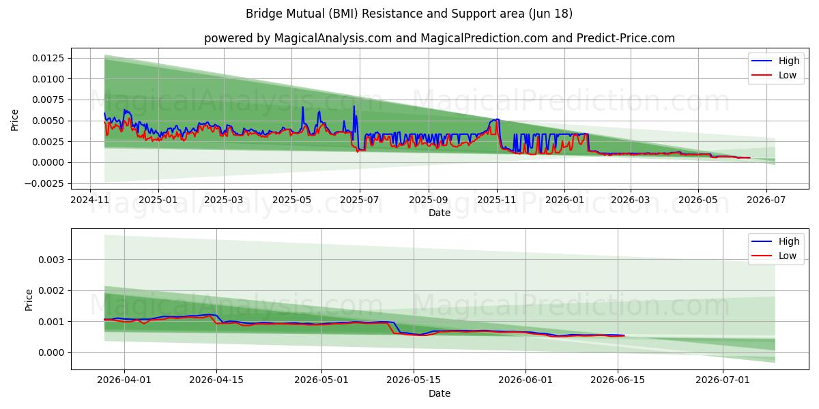This screenshot has width=819, height=409.
Task: Click 'High' in the upper chart legend
Action: point(789,61)
